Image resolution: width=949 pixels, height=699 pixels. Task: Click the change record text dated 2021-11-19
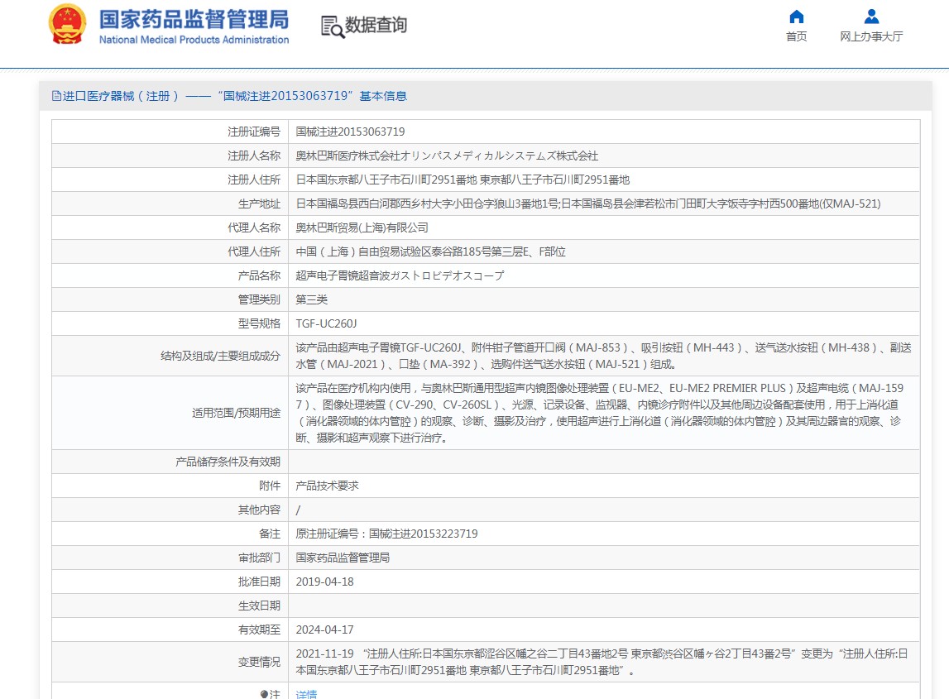coord(602,662)
